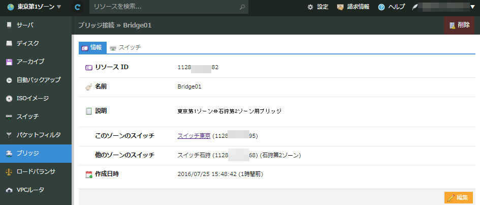
Task: Click the refresh icon in top bar
Action: tap(77, 7)
